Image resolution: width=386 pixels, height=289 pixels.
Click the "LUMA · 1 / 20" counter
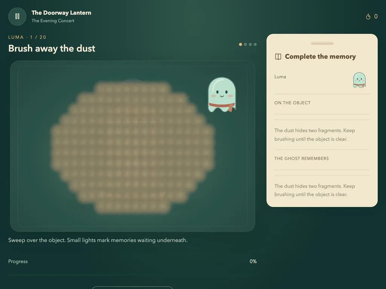click(27, 37)
